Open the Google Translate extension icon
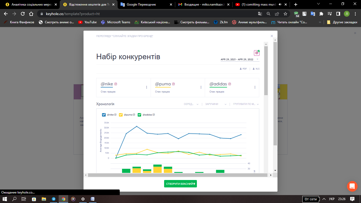 (x=313, y=14)
